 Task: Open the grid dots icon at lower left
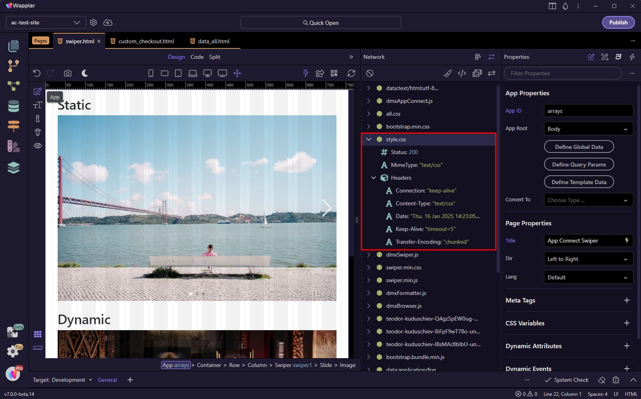pos(38,334)
